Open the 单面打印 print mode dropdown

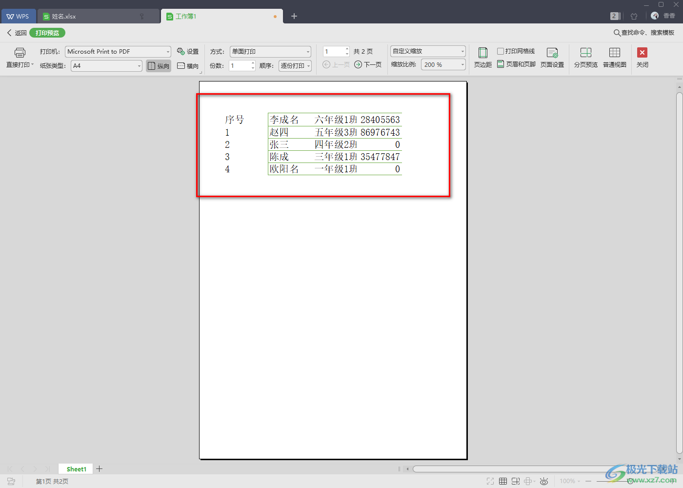[271, 52]
